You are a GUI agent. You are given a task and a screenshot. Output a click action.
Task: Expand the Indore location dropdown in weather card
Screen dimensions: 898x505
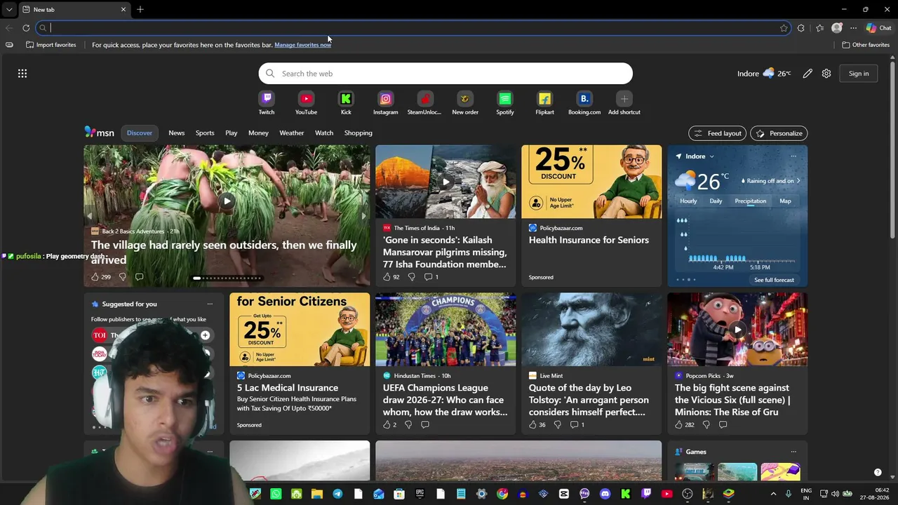click(x=711, y=156)
